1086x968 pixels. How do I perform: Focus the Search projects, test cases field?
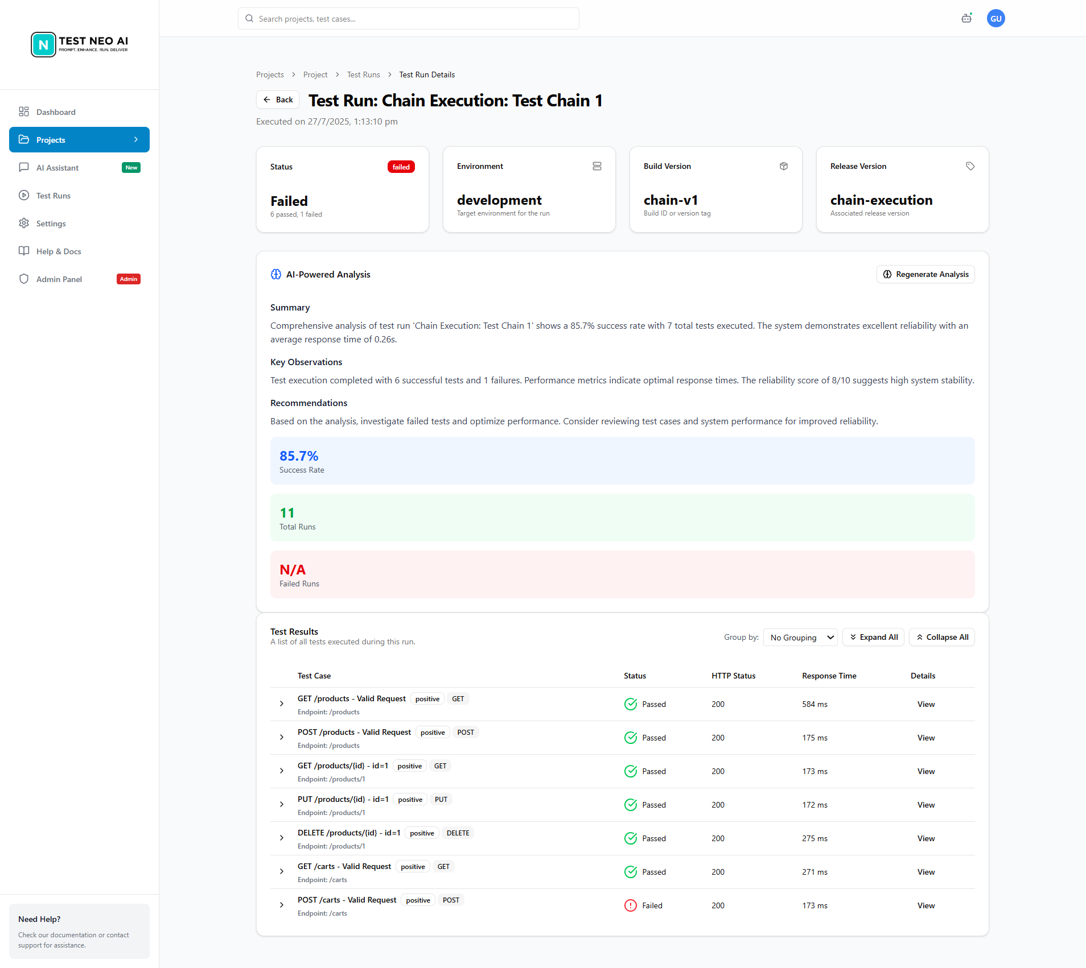(x=409, y=19)
